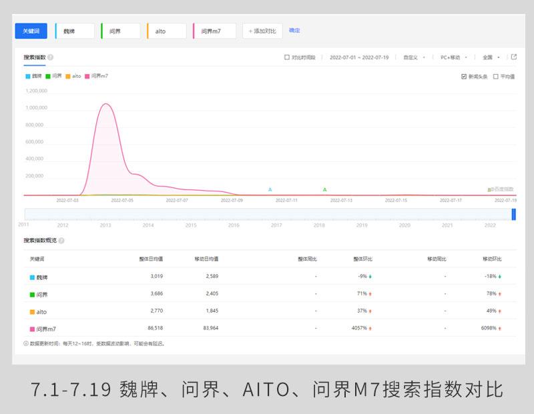Image resolution: width=534 pixels, height=414 pixels.
Task: Switch to the 搜索指数 tab
Action: point(35,57)
